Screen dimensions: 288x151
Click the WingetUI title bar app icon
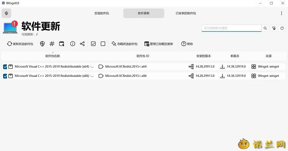(3, 3)
